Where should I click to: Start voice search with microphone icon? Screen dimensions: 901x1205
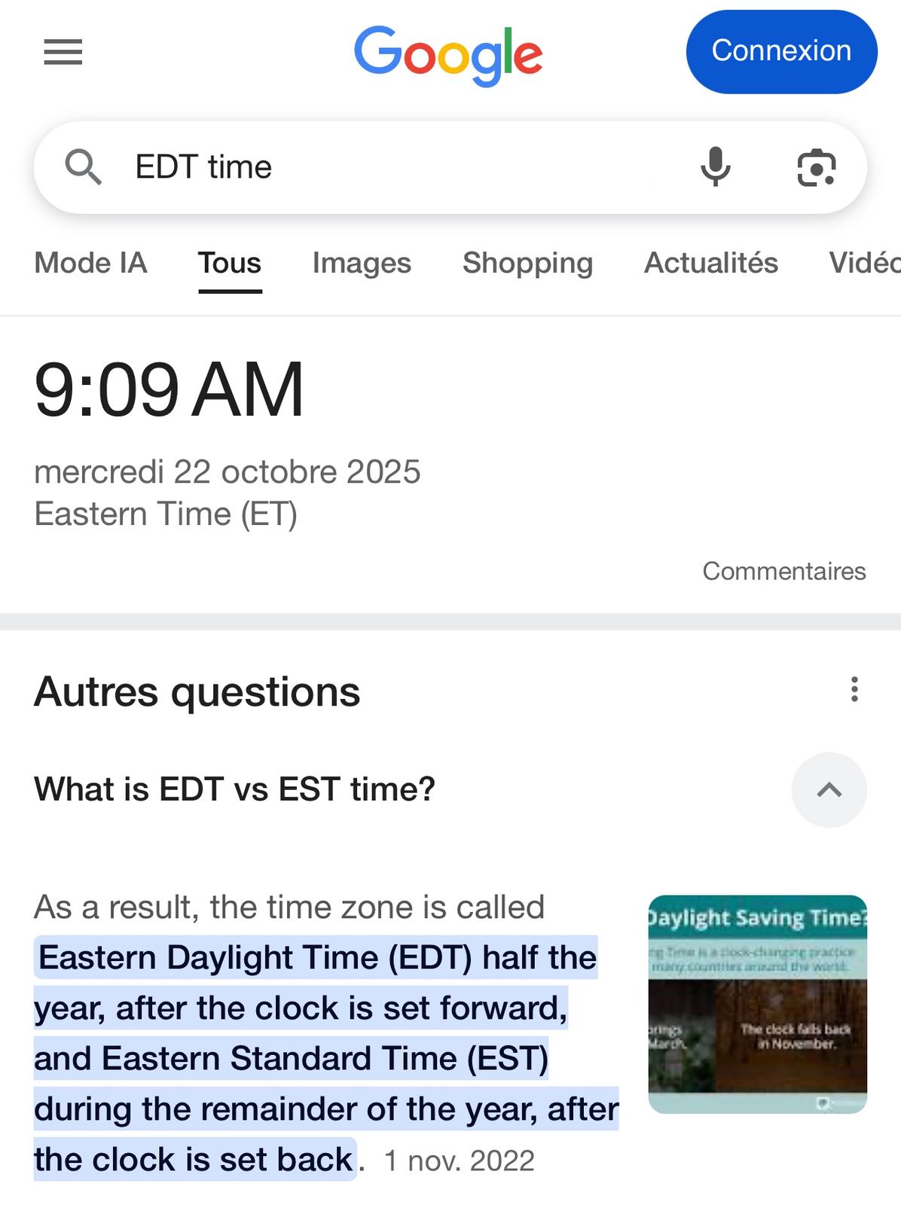(715, 166)
